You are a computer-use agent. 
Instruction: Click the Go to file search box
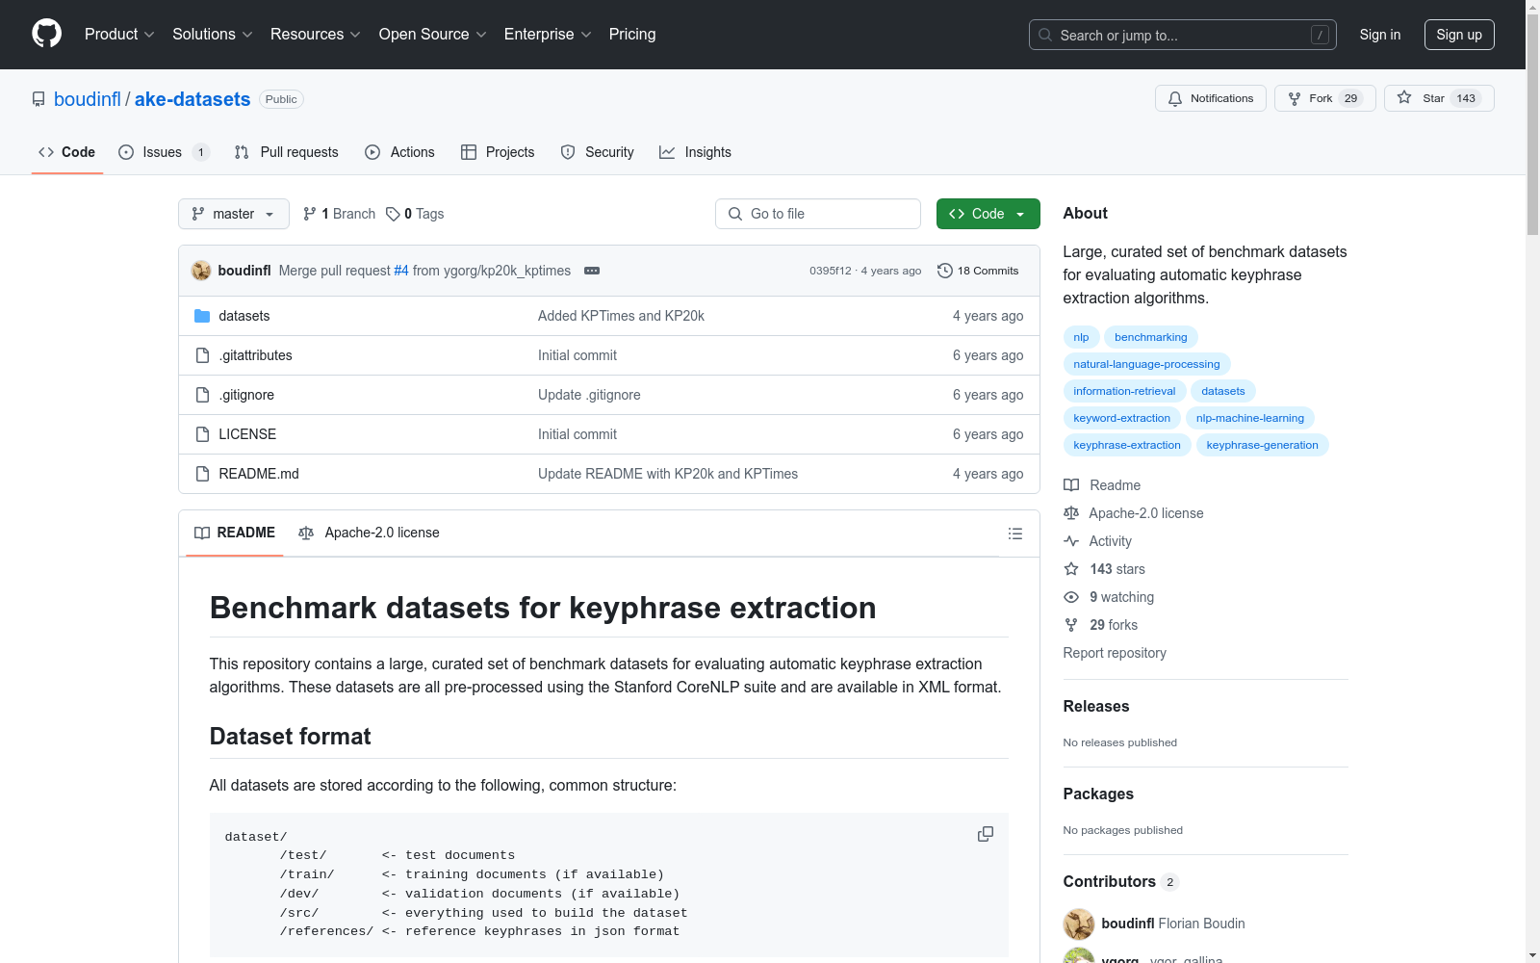818,214
